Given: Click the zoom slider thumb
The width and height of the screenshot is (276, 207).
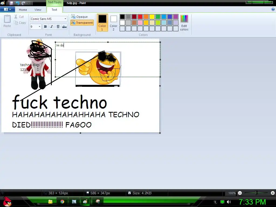Looking at the screenshot, I should point(257,193).
